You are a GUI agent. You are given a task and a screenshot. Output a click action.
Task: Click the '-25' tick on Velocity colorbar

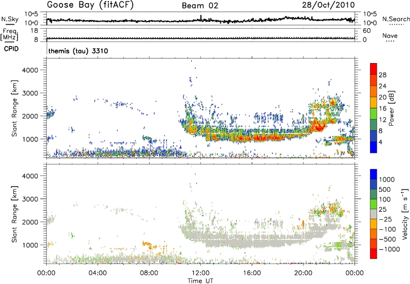tap(385, 219)
